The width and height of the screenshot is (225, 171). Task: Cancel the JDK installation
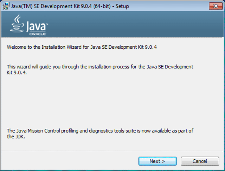click(x=200, y=161)
